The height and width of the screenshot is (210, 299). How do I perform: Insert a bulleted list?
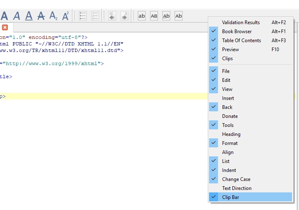pos(83,16)
